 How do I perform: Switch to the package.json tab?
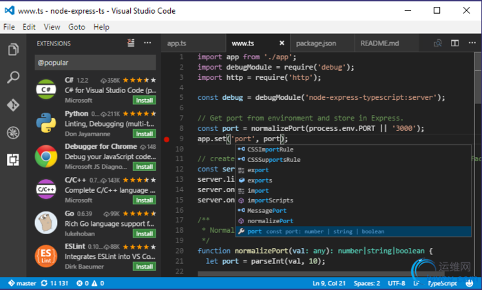pyautogui.click(x=322, y=43)
